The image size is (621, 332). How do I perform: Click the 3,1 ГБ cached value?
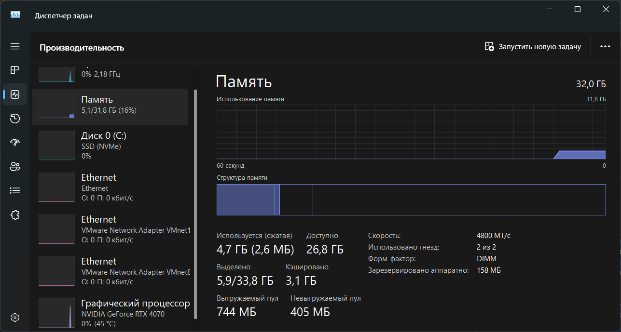pyautogui.click(x=301, y=280)
